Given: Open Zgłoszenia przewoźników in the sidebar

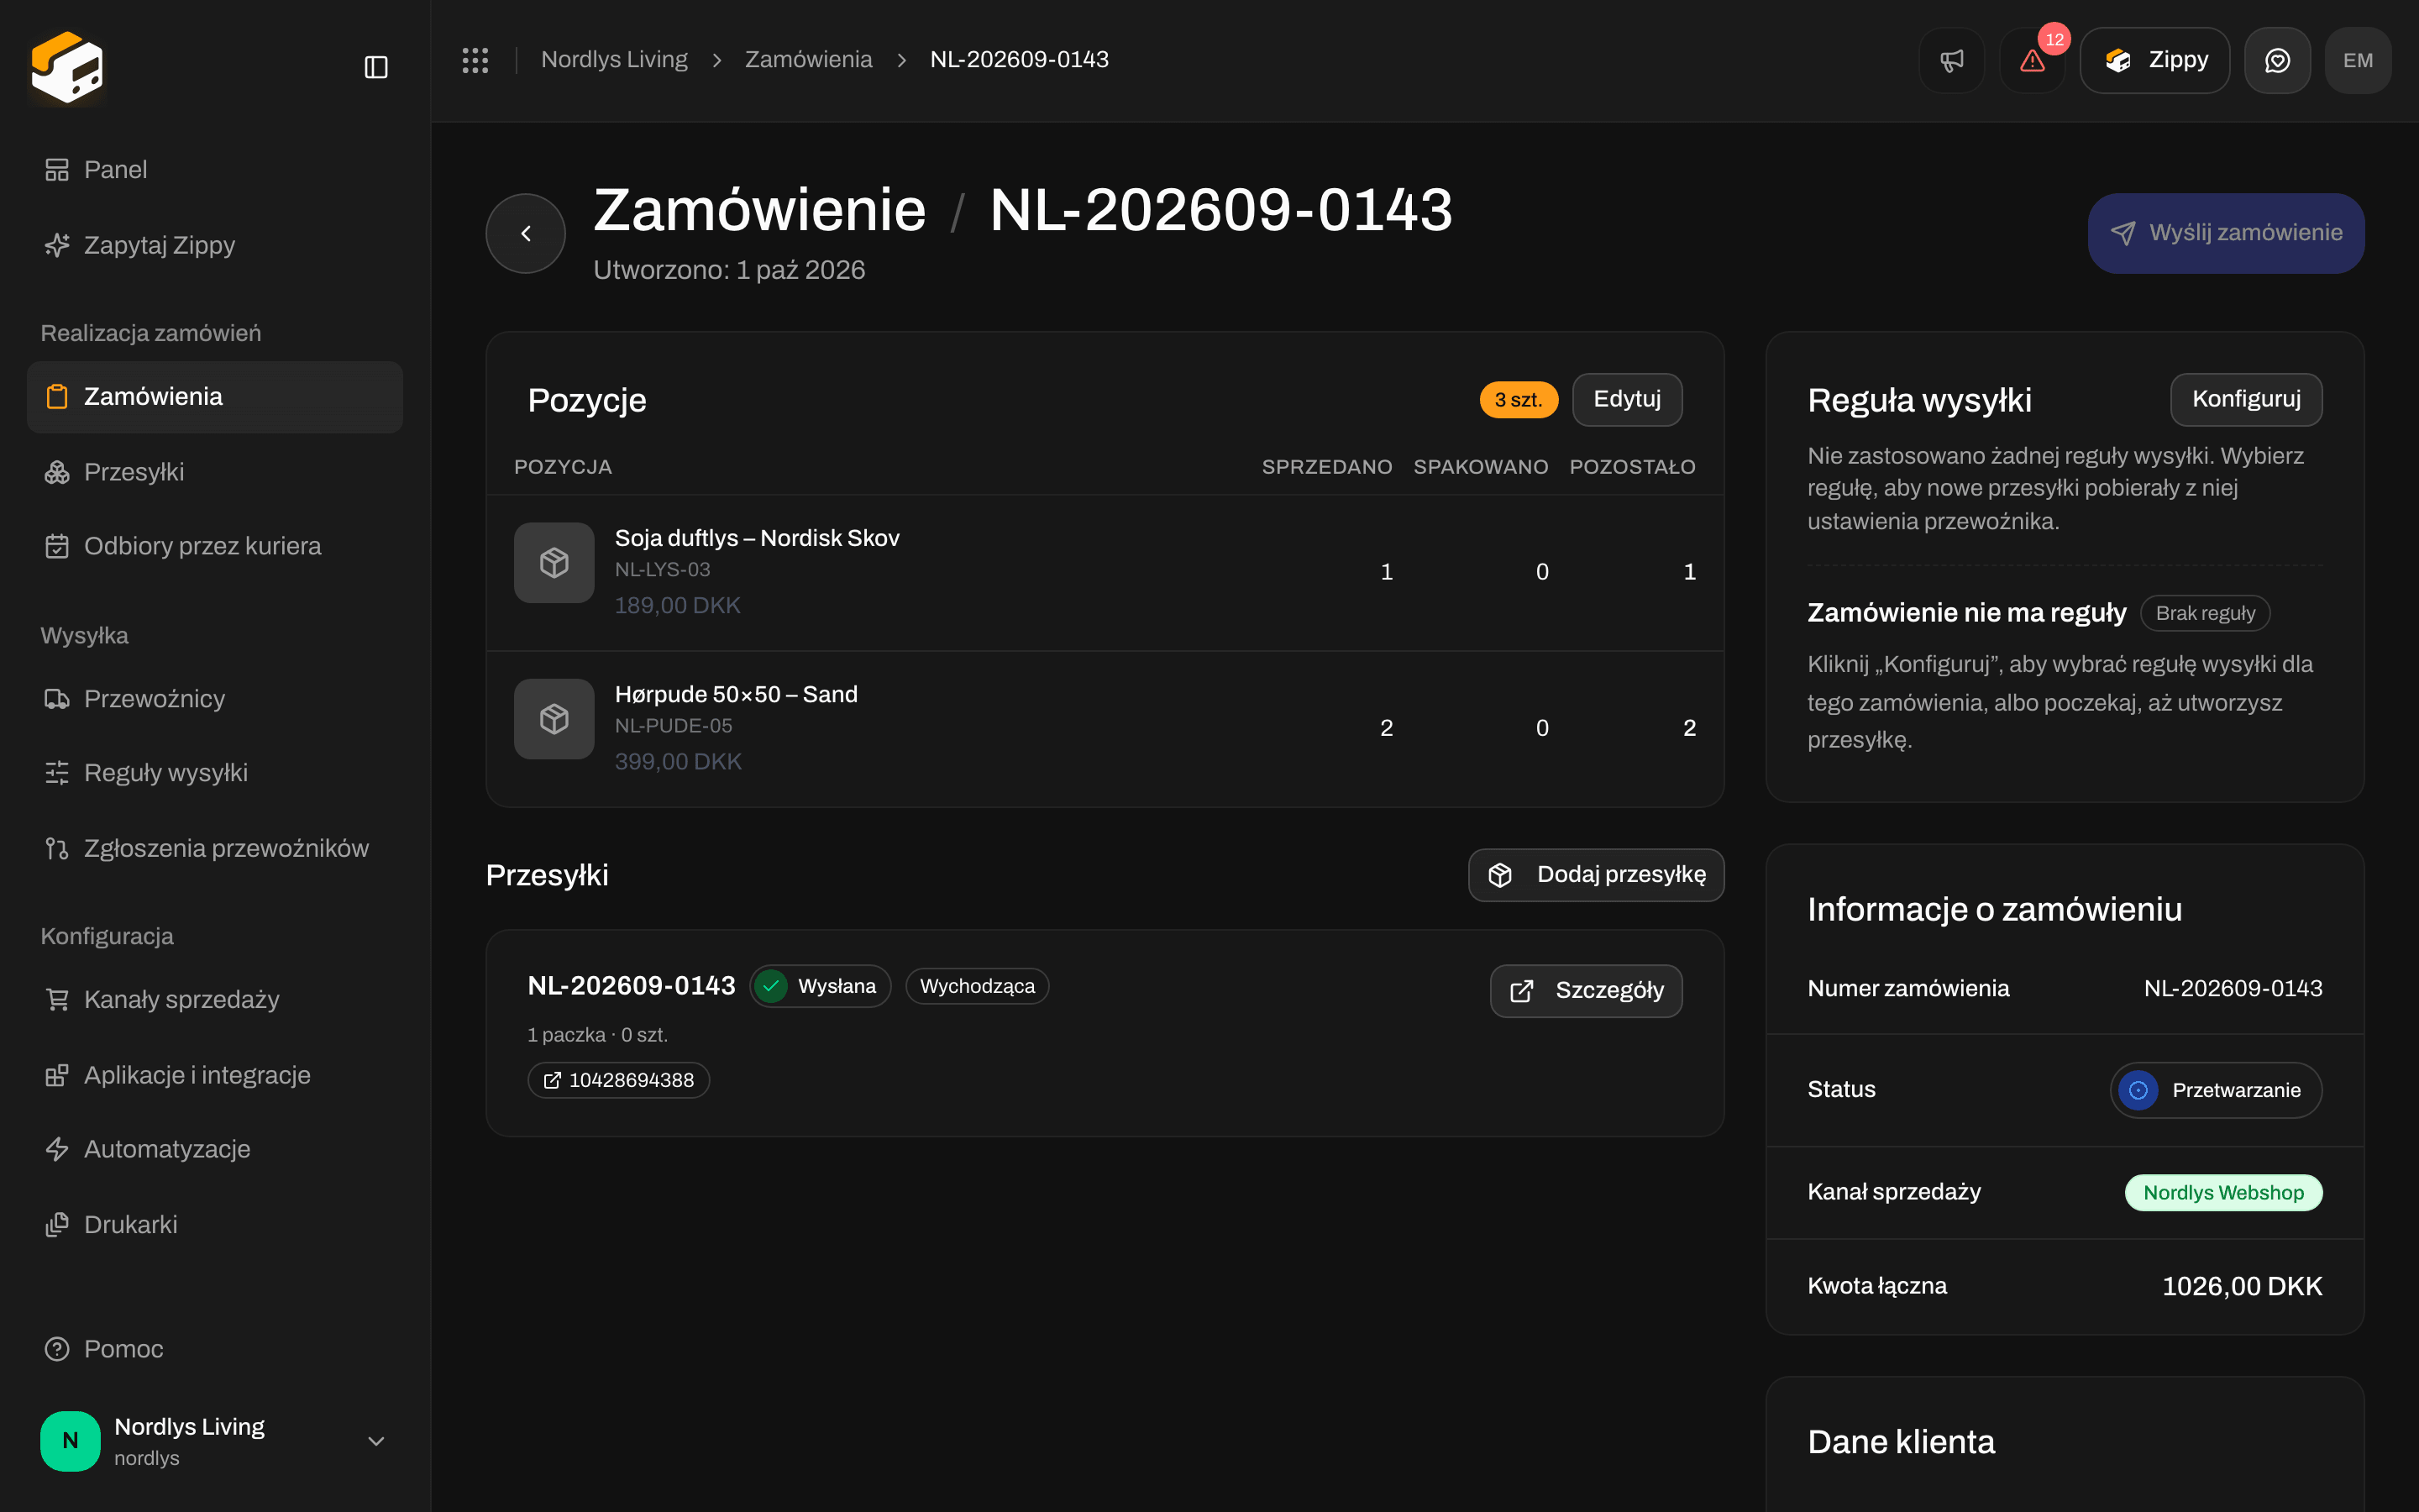Looking at the screenshot, I should [x=215, y=848].
